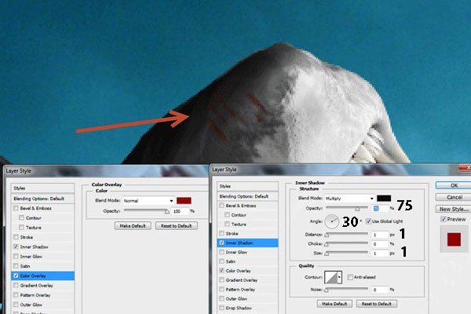The height and width of the screenshot is (314, 471).
Task: Click Reset to Default under Color Overlay
Action: pyautogui.click(x=177, y=225)
